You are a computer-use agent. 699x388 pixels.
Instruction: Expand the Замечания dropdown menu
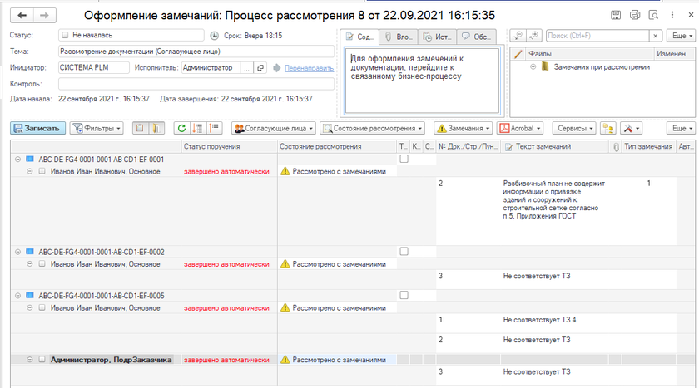(463, 129)
